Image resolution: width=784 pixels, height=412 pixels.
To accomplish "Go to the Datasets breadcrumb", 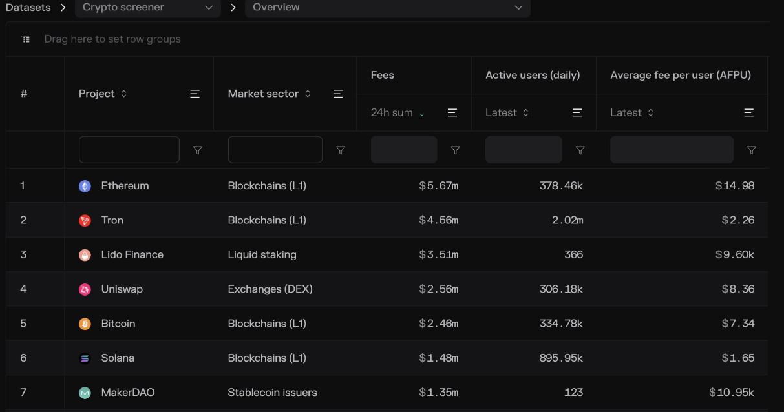I will pos(28,8).
